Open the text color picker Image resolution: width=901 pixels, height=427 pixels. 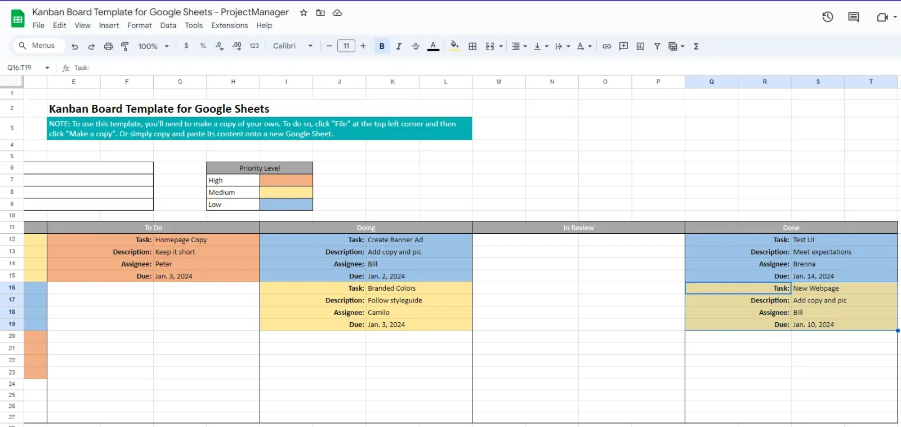pos(433,46)
